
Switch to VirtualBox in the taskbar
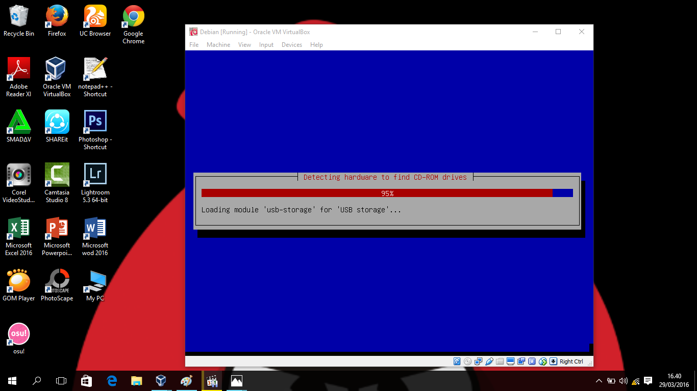pyautogui.click(x=161, y=381)
